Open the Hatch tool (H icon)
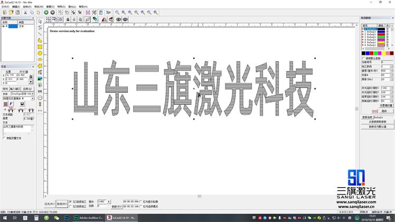Screen dimensions: 395x222 (x=88, y=12)
